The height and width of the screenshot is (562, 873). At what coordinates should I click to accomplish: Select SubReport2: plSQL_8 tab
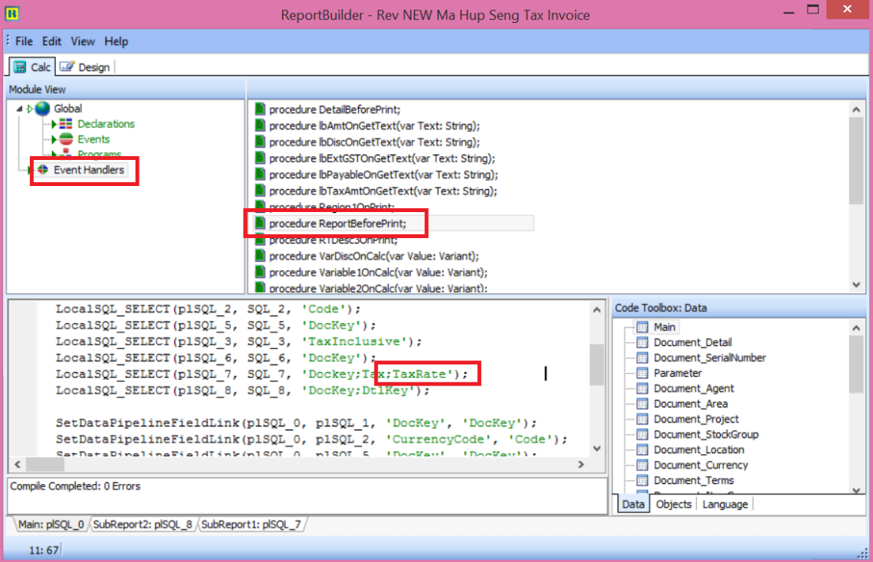(142, 523)
